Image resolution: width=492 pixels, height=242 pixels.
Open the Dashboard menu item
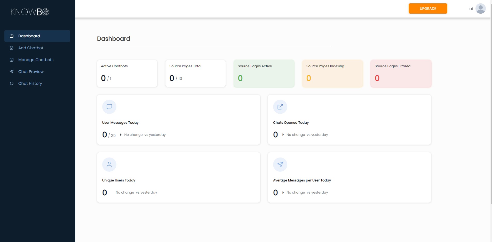[37, 36]
